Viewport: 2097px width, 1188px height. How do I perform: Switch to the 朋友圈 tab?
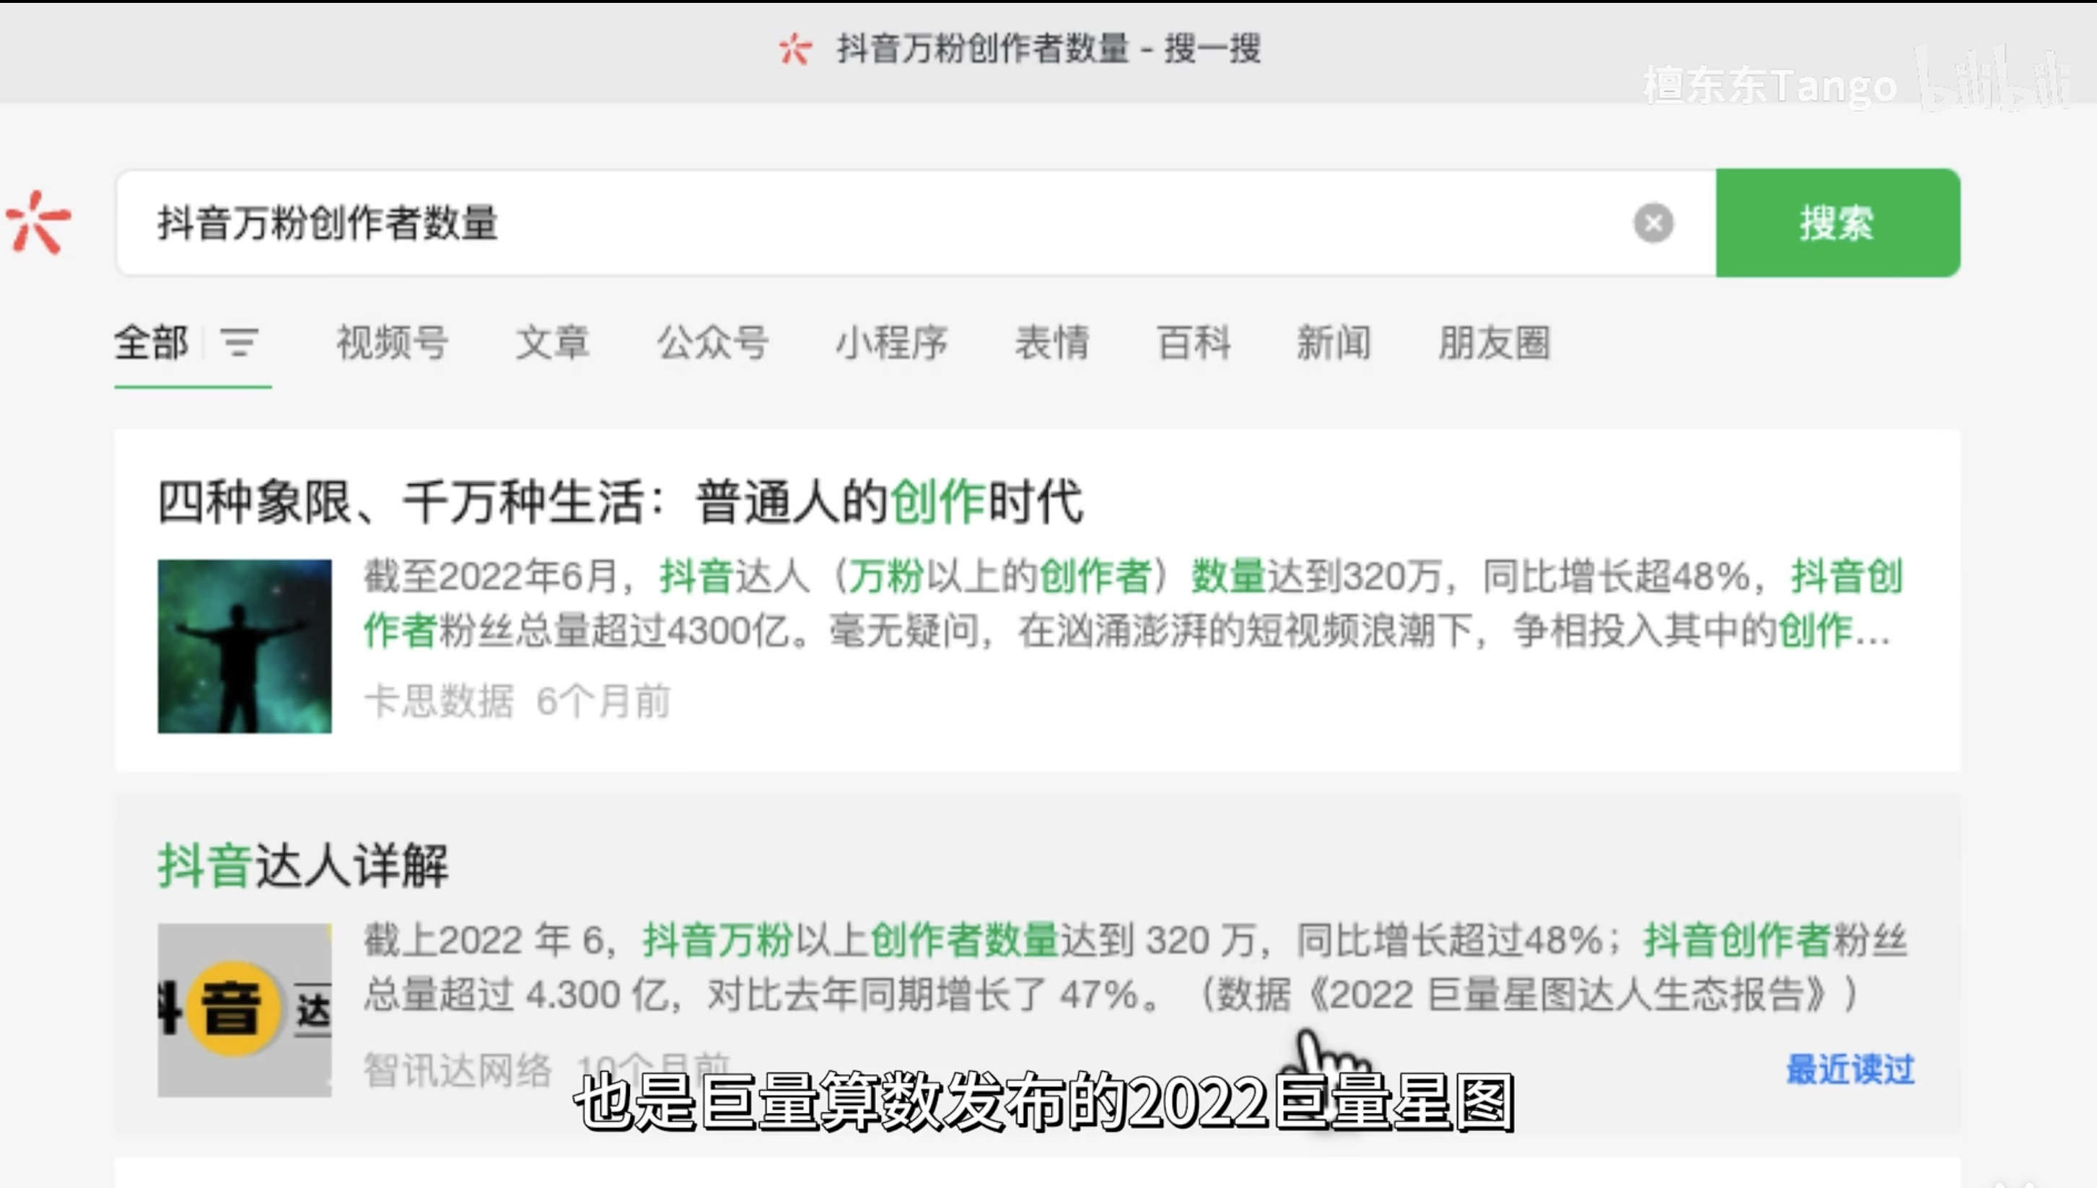(1494, 342)
